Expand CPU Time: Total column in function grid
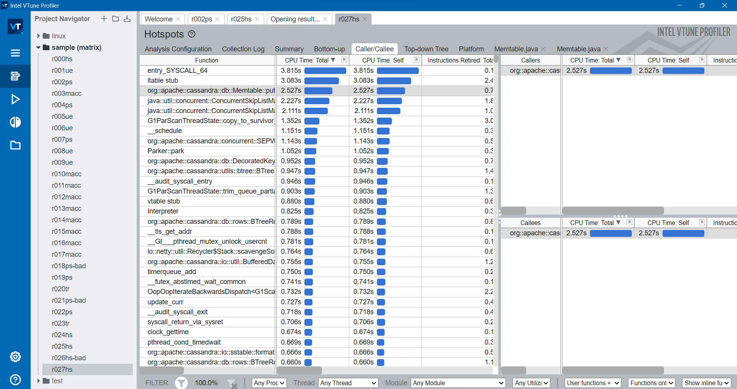The width and height of the screenshot is (737, 389). tap(344, 60)
